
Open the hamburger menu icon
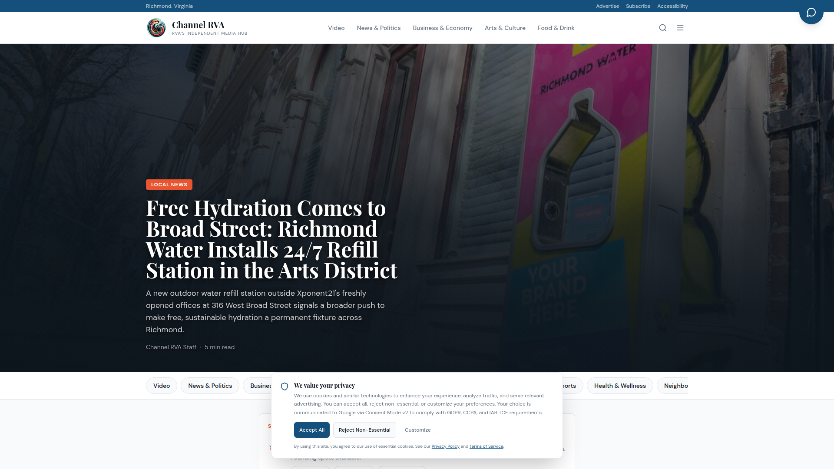tap(680, 28)
